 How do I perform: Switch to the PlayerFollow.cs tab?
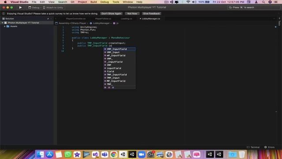click(x=103, y=19)
